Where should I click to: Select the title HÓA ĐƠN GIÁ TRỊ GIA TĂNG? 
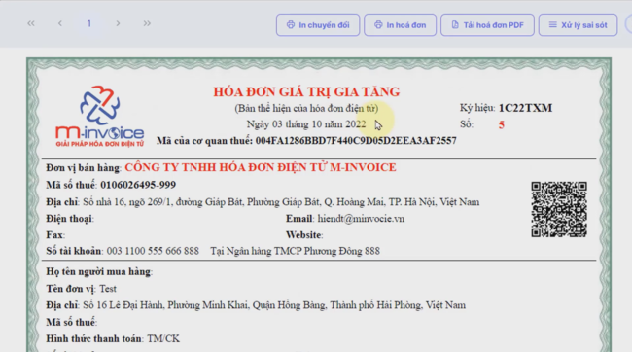pos(306,92)
